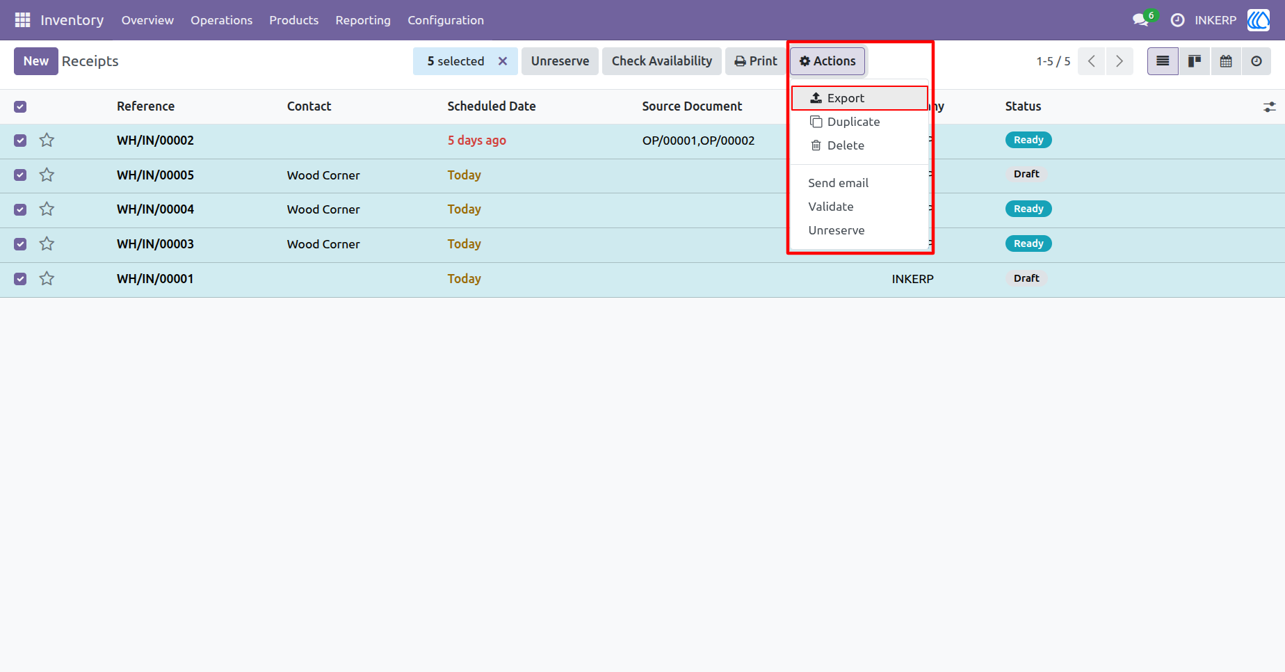Star the WH/IN/00002 receipt
1285x672 pixels.
coord(47,141)
